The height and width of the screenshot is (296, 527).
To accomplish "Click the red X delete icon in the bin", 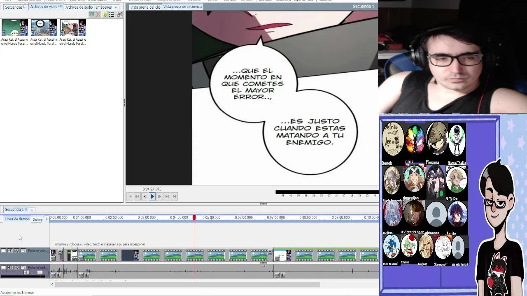I will point(98,14).
